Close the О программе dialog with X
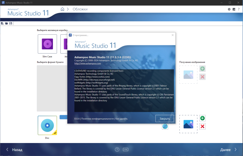 [x=173, y=35]
